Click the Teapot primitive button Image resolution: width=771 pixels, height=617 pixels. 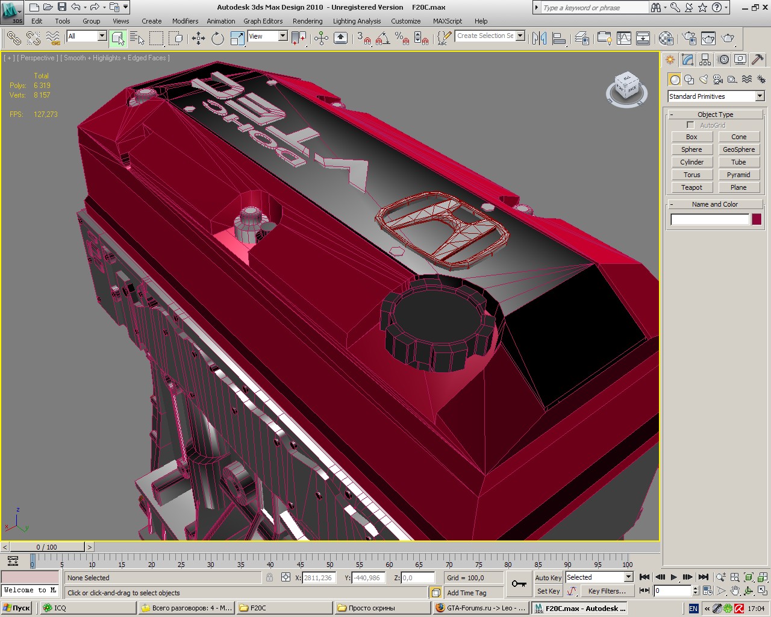coord(691,187)
